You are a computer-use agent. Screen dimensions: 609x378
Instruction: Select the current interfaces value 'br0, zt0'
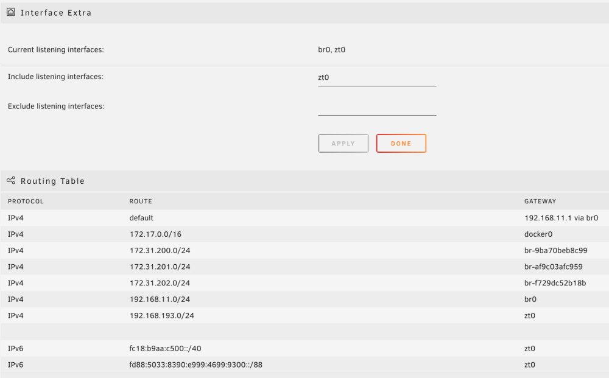332,50
